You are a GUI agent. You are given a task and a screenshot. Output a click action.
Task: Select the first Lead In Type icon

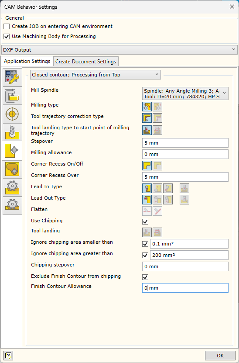147,188
